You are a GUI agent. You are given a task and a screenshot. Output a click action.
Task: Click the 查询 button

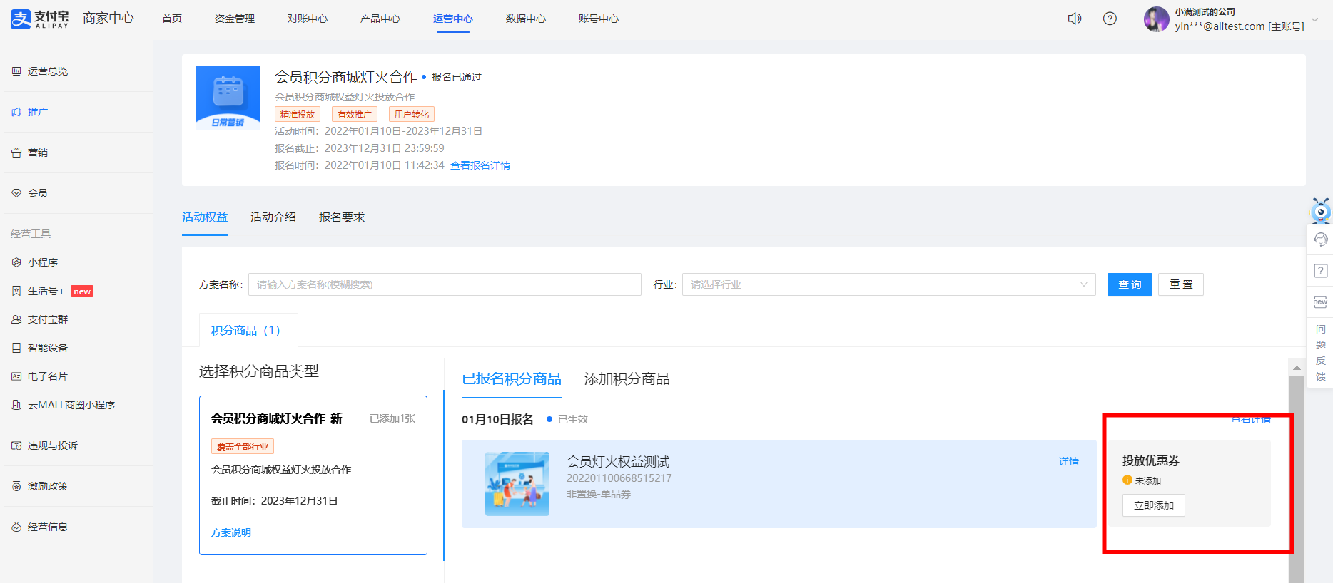(x=1130, y=284)
